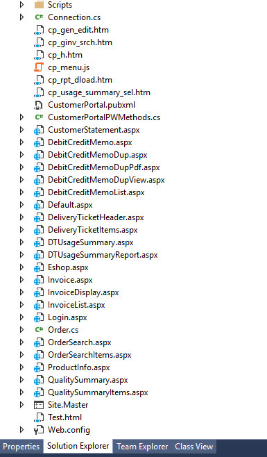Open the Team Explorer tab
The image size is (267, 457).
[142, 447]
